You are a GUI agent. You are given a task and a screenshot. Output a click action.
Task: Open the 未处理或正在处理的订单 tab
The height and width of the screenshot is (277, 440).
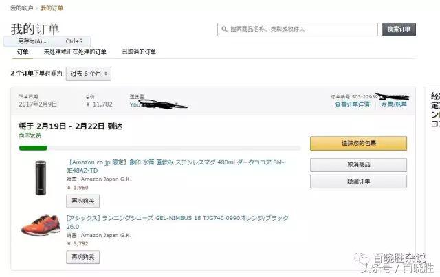(75, 52)
